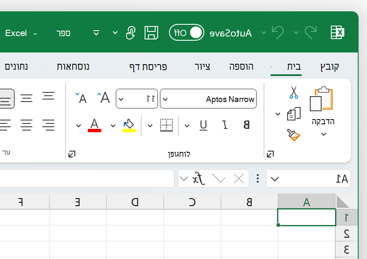
Task: Switch to the פריסת דף (Page Layout) tab
Action: (x=148, y=67)
